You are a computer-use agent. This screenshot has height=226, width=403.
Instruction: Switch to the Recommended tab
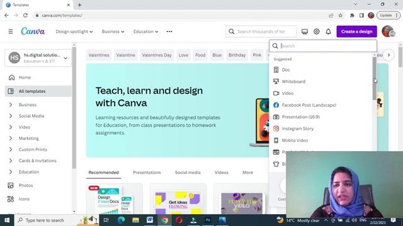coord(103,173)
